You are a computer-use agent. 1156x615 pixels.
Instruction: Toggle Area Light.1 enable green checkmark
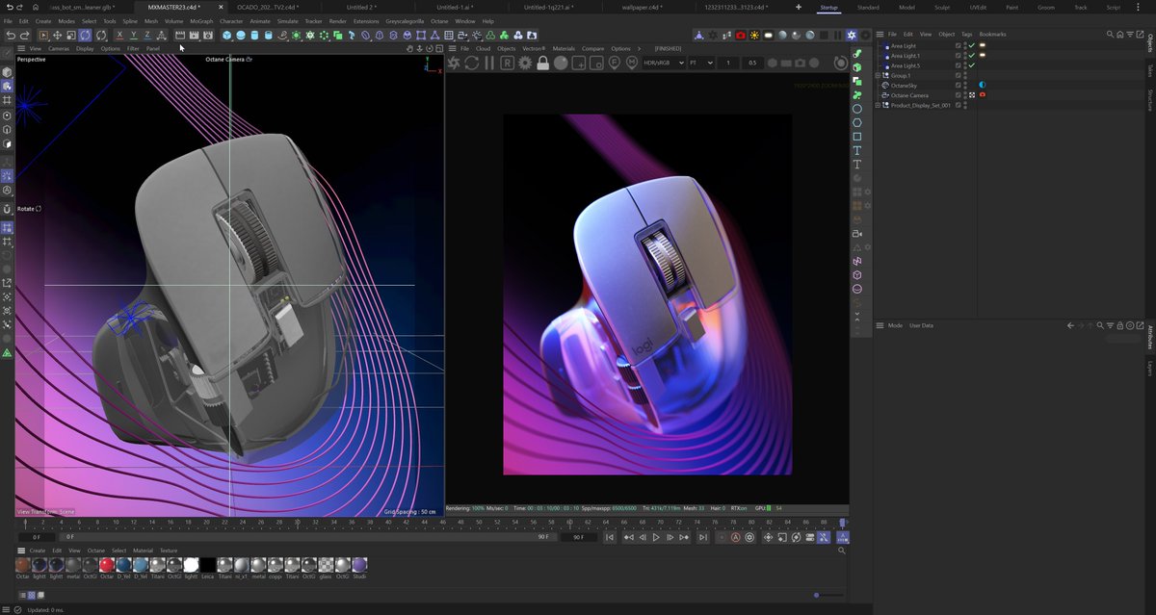972,55
